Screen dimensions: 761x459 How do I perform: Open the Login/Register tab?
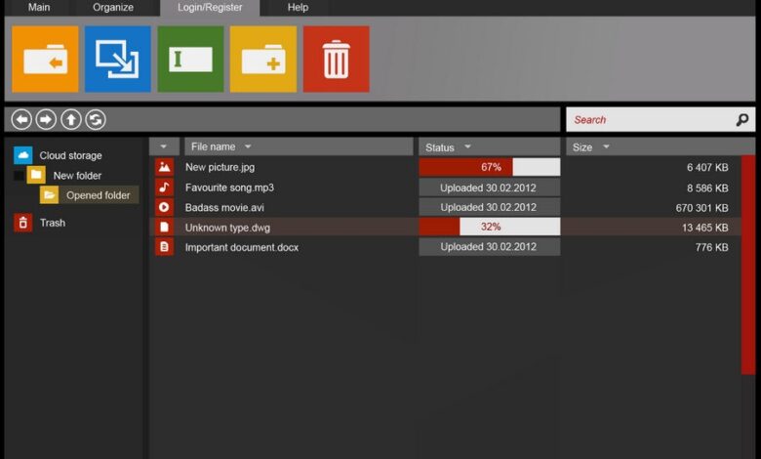click(210, 7)
